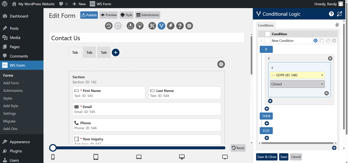
Task: Open Submissions in the WS Form submenu
Action: point(13,91)
